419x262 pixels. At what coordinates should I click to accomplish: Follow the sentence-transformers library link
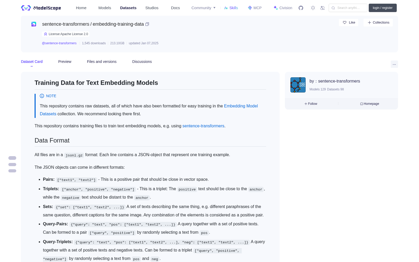[203, 126]
